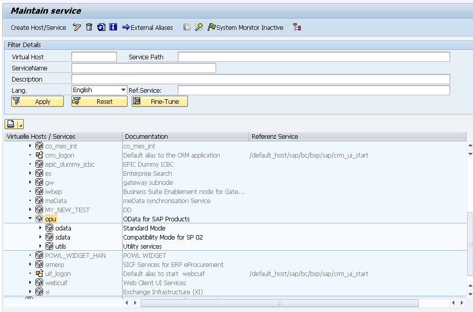Viewport: 473px width, 312px height.
Task: Click the Create Host/Service toolbar item
Action: pyautogui.click(x=38, y=27)
